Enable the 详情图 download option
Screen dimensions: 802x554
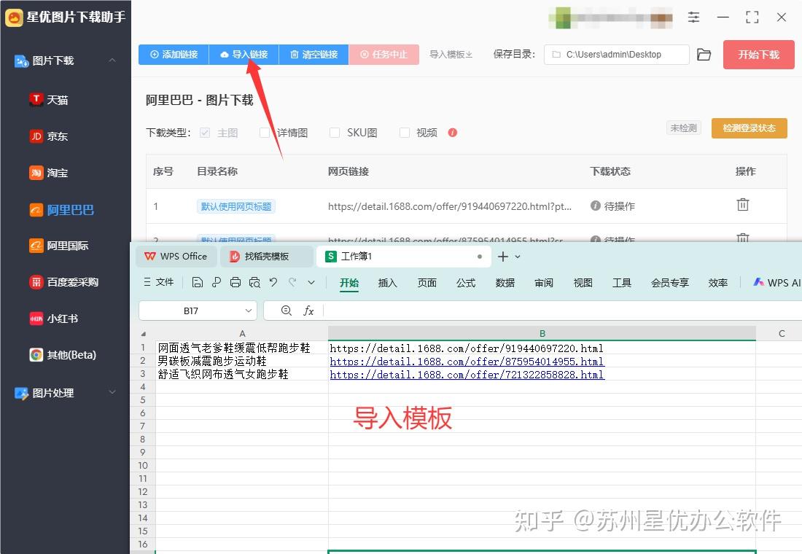tap(265, 133)
